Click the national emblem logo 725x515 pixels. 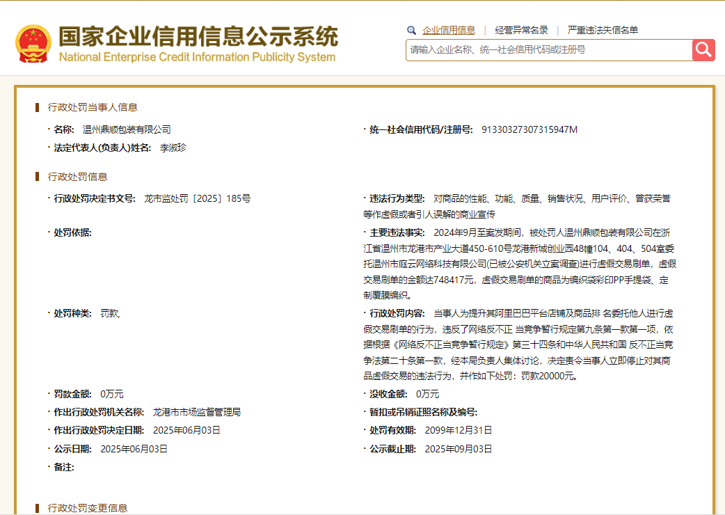tap(33, 44)
